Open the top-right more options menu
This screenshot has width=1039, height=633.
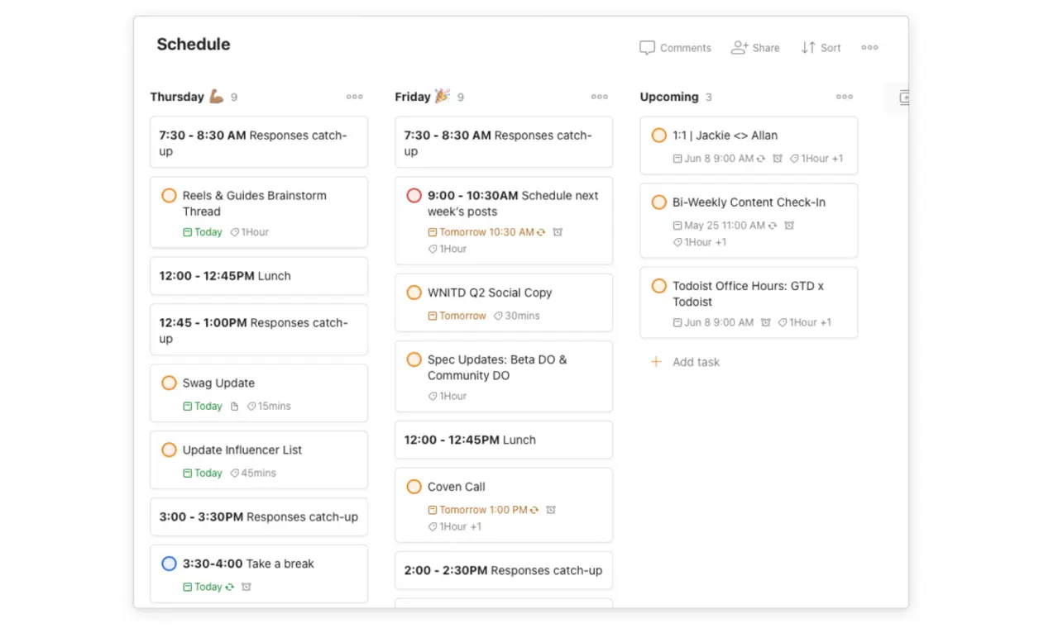(x=869, y=48)
